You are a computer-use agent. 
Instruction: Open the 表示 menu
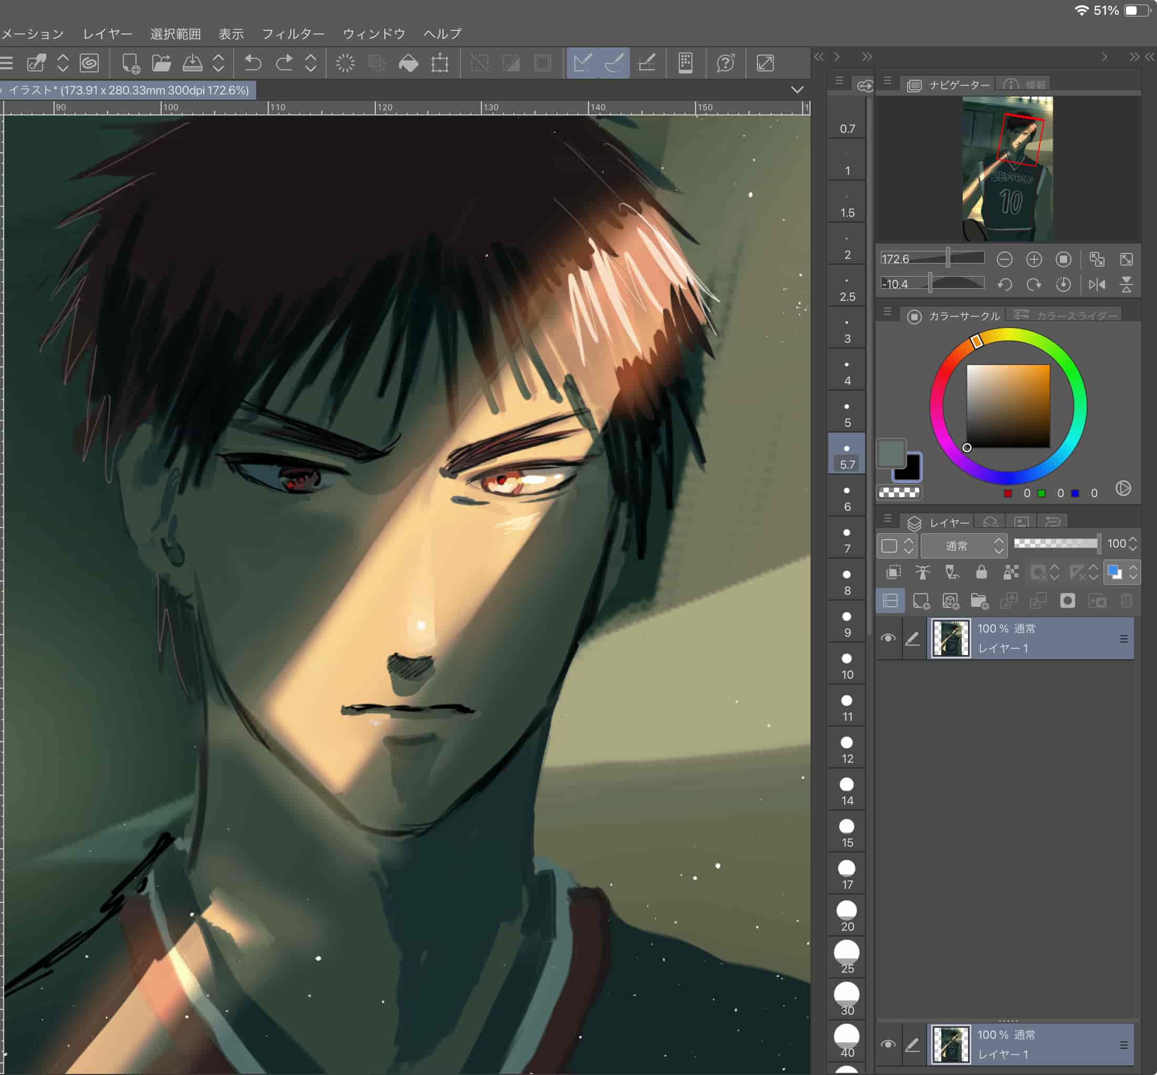pyautogui.click(x=231, y=34)
